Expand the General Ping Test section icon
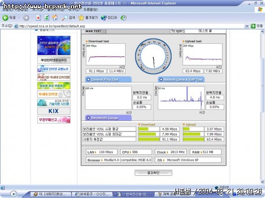 pyautogui.click(x=89, y=80)
